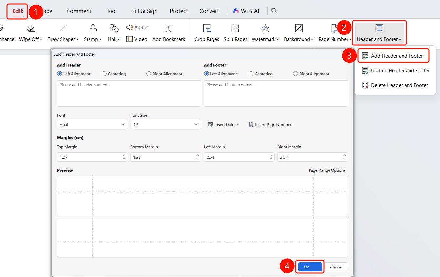The width and height of the screenshot is (440, 277).
Task: Click the Add Bookmark icon
Action: [x=169, y=28]
